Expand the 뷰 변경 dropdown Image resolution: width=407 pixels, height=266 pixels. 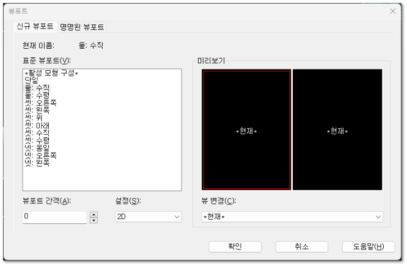tap(292, 217)
